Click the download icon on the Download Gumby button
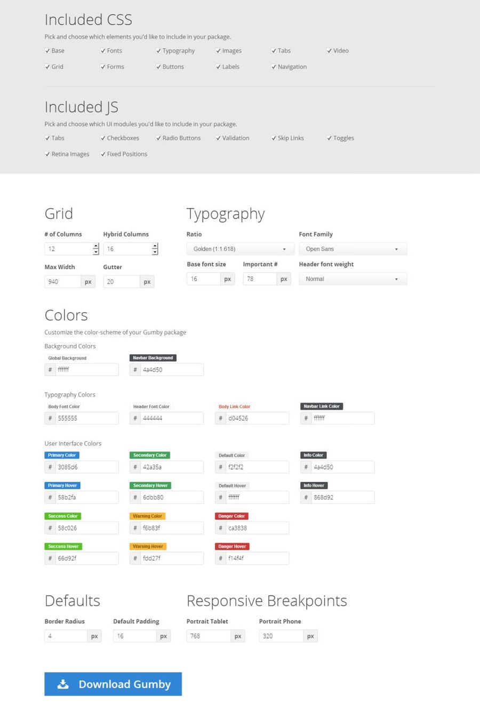This screenshot has height=710, width=480. 63,684
